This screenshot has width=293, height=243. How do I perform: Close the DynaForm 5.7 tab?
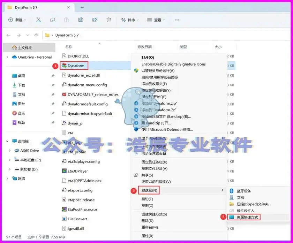(x=68, y=7)
